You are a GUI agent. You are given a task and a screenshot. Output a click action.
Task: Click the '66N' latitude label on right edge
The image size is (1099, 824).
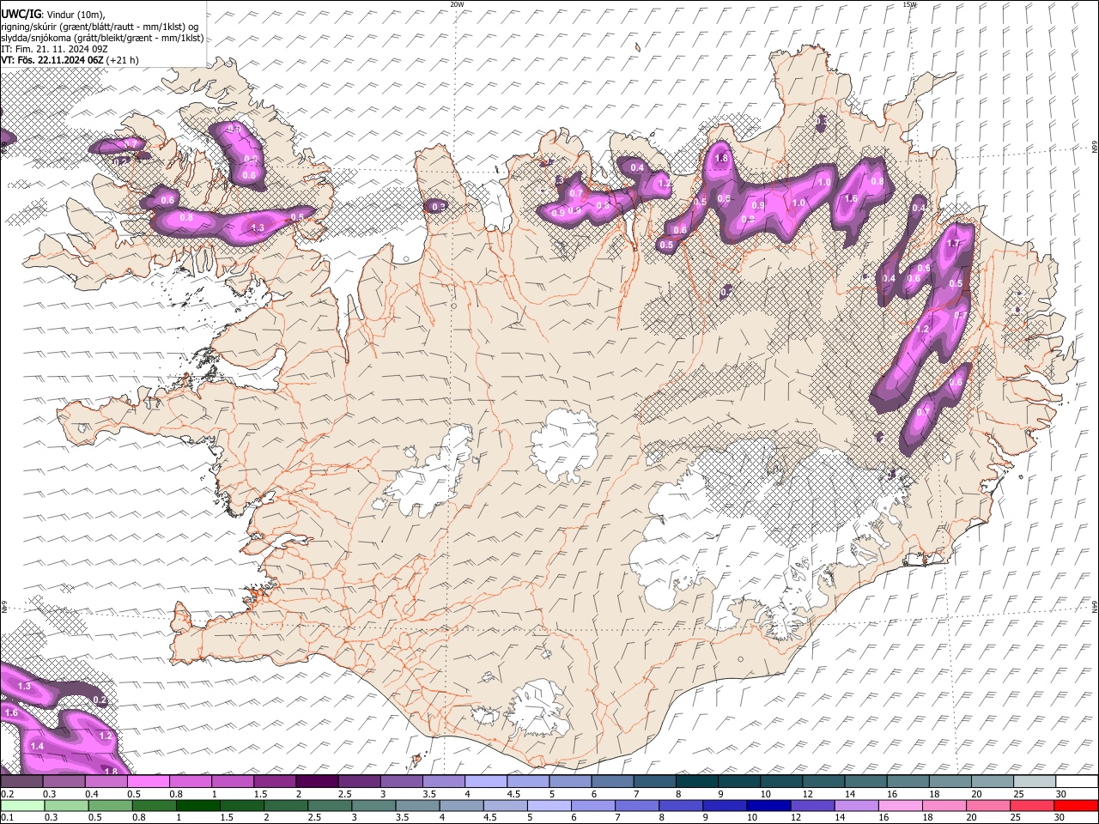[x=1094, y=148]
